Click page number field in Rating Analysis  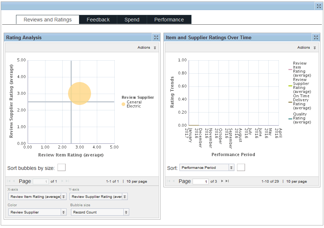pos(41,182)
